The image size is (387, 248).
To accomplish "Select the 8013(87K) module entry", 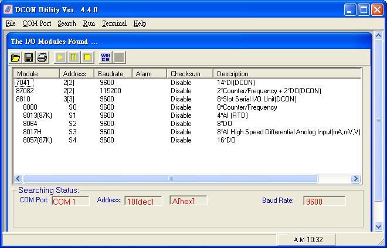I will [38, 115].
